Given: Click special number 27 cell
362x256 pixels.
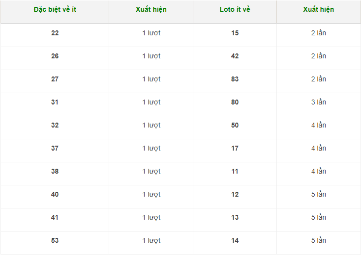Looking at the screenshot, I should (x=55, y=79).
